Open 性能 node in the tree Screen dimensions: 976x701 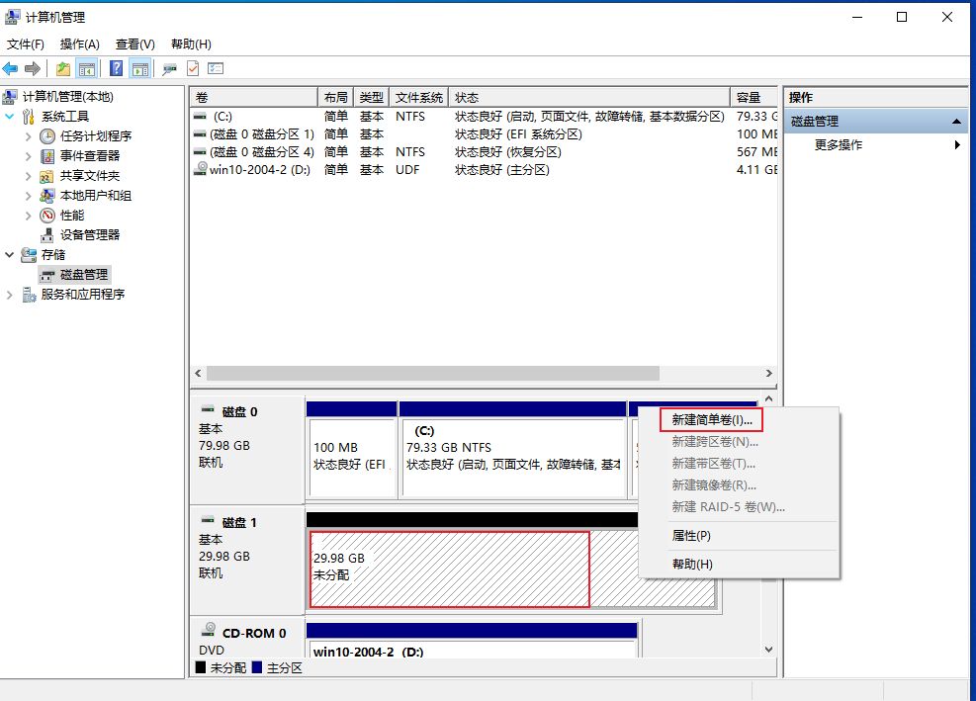(71, 216)
